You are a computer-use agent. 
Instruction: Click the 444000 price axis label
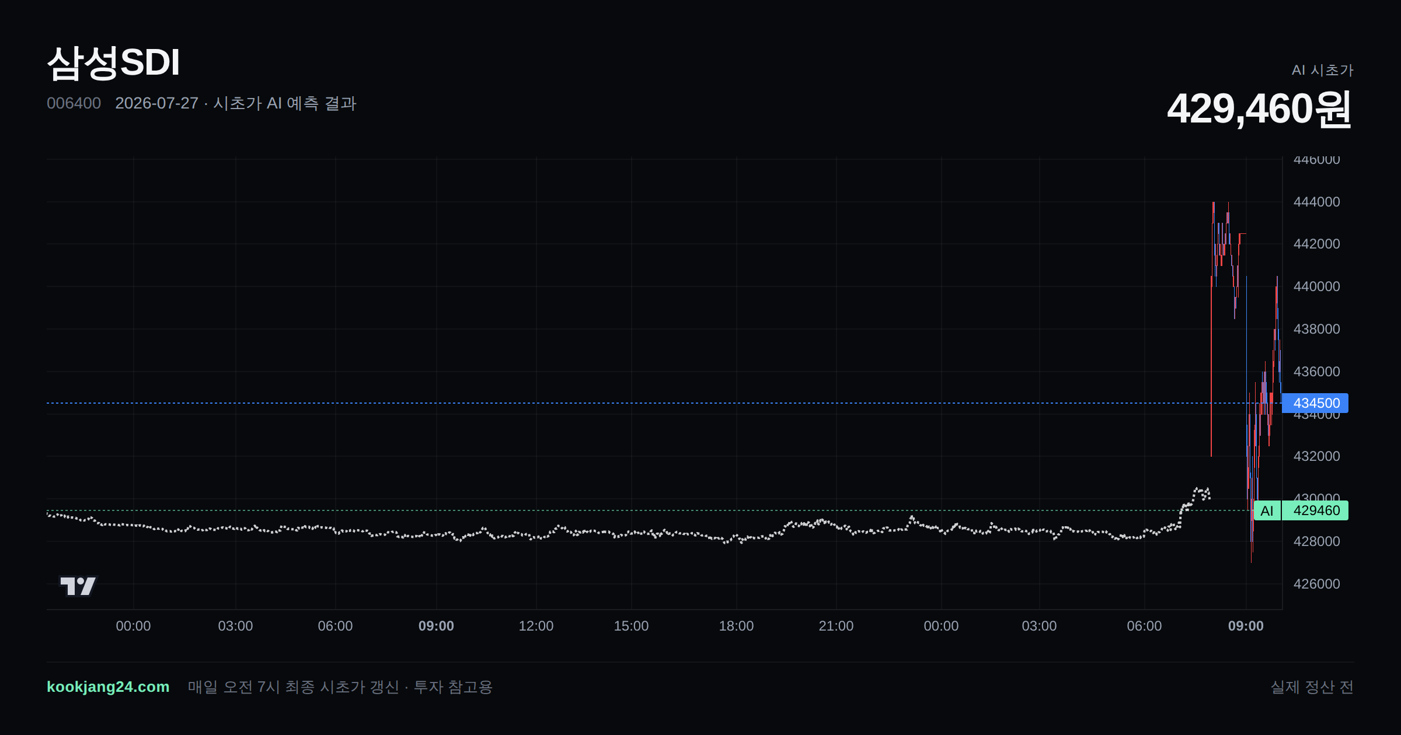1316,202
